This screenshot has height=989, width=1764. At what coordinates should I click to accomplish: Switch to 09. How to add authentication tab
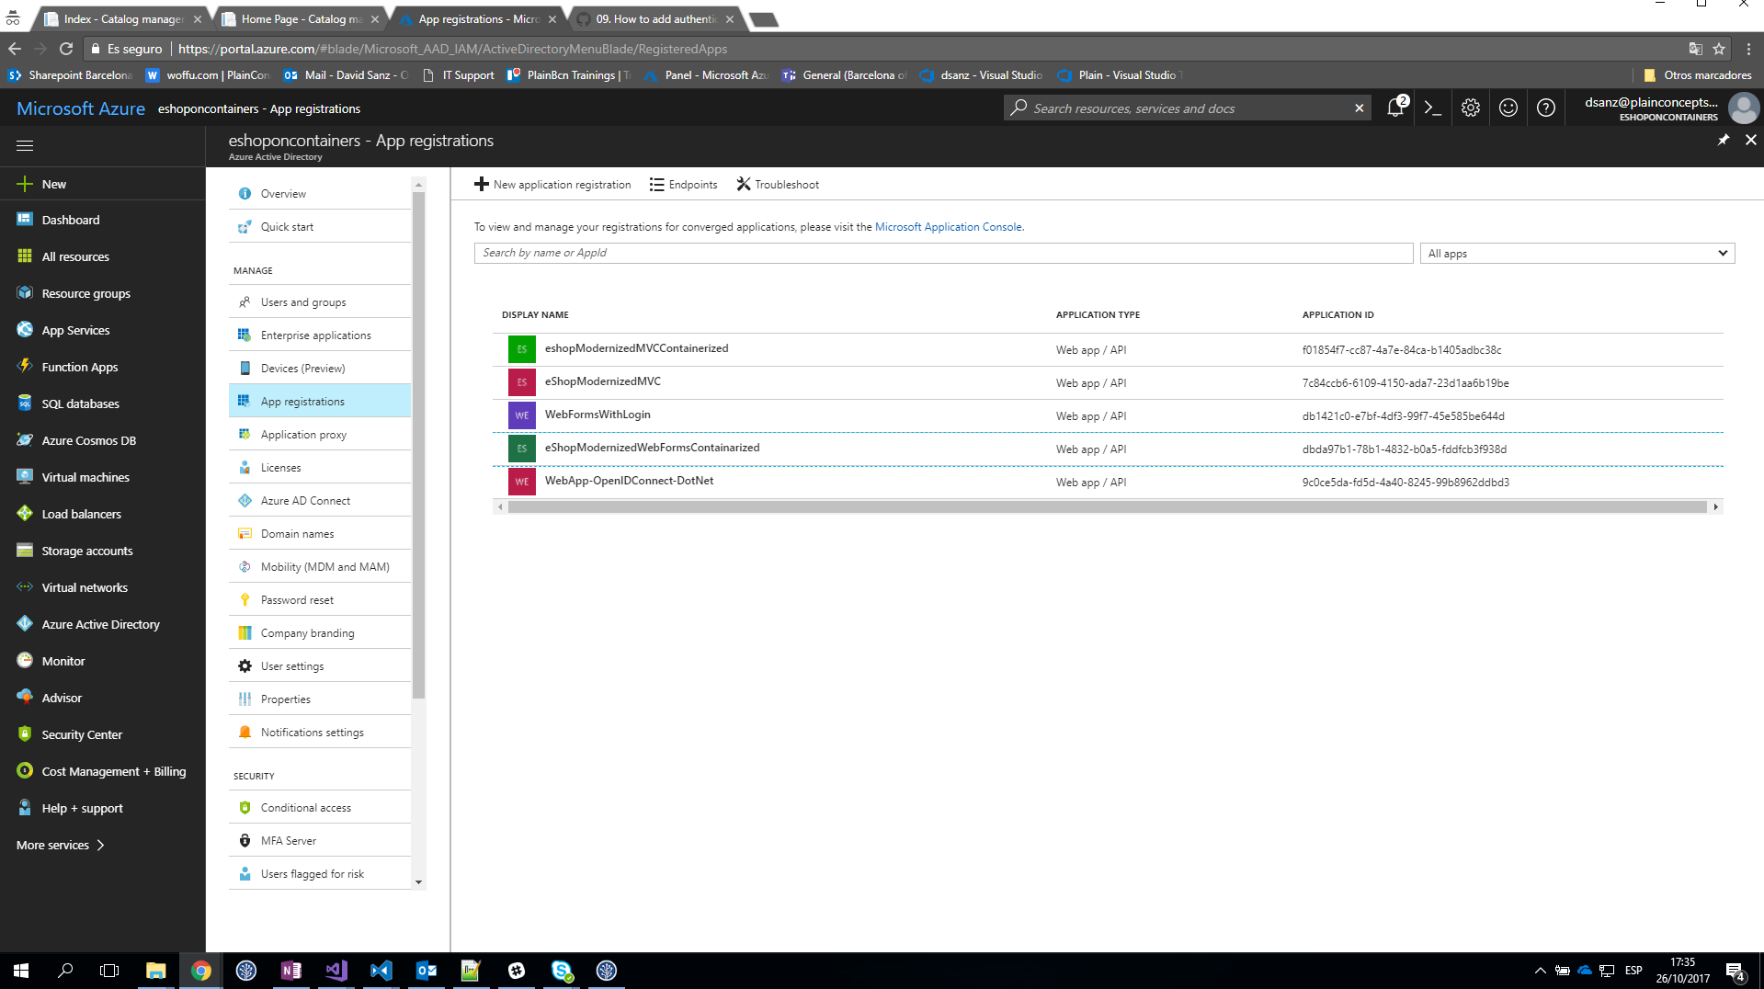coord(654,19)
